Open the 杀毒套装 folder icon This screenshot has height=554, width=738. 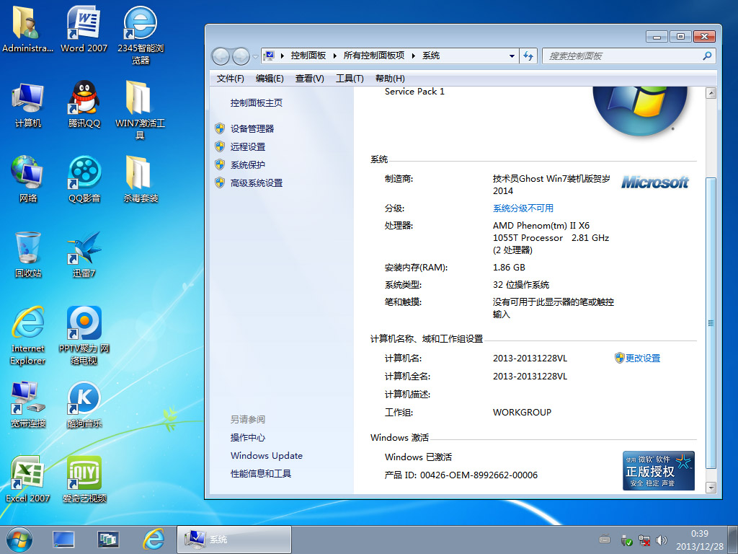(x=141, y=180)
